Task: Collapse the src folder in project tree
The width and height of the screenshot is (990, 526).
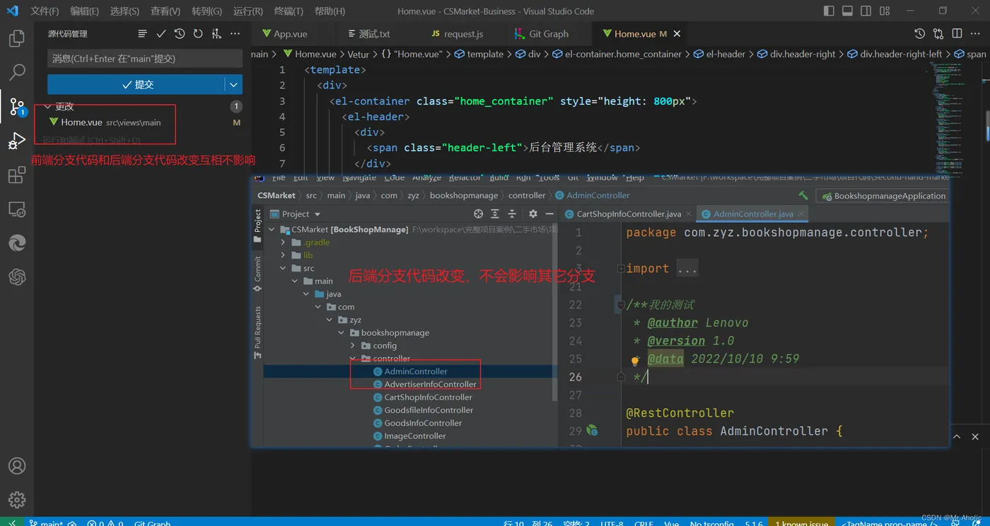Action: [284, 268]
